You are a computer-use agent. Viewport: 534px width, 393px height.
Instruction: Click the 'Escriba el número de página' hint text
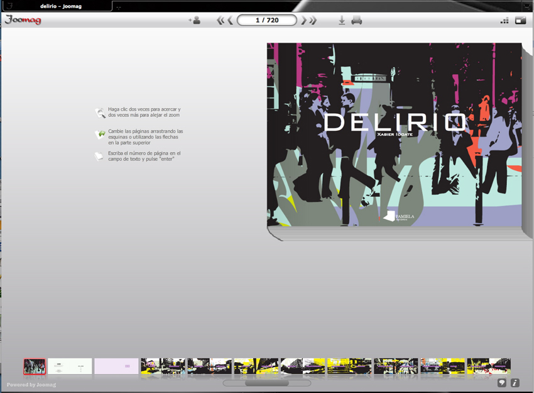click(144, 156)
